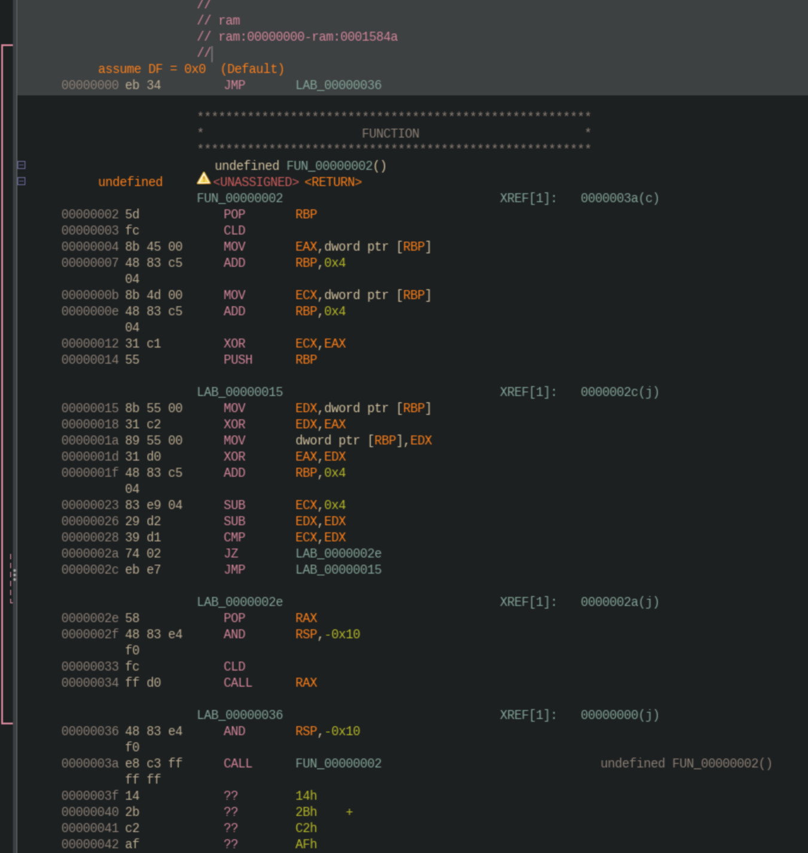The image size is (808, 853).
Task: Select the RETURN placeholder text
Action: (333, 181)
